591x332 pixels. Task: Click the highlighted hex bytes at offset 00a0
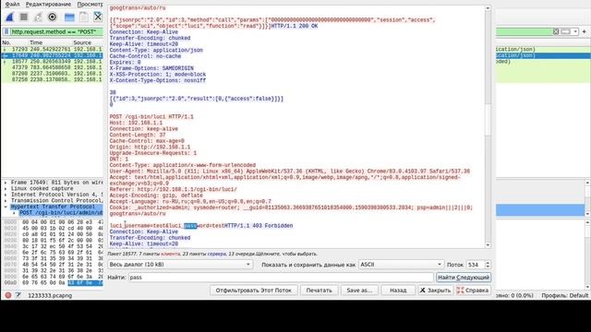coord(85,283)
